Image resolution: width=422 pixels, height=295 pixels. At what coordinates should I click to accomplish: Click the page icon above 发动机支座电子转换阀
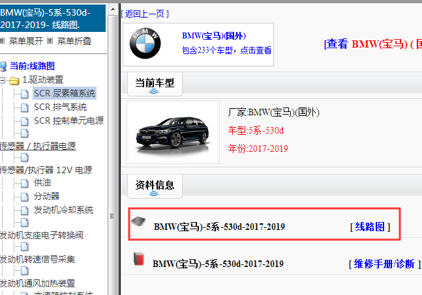pyautogui.click(x=25, y=223)
